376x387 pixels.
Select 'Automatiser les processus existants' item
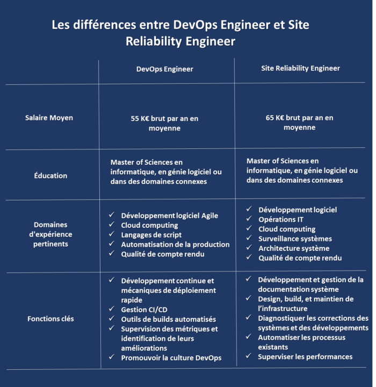pos(301,342)
